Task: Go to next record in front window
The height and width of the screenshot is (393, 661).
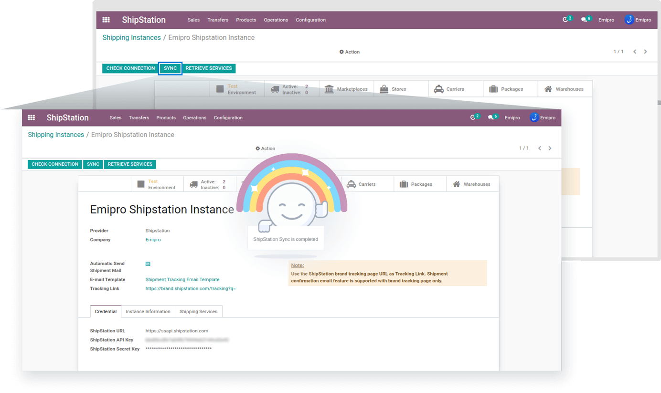Action: (550, 149)
